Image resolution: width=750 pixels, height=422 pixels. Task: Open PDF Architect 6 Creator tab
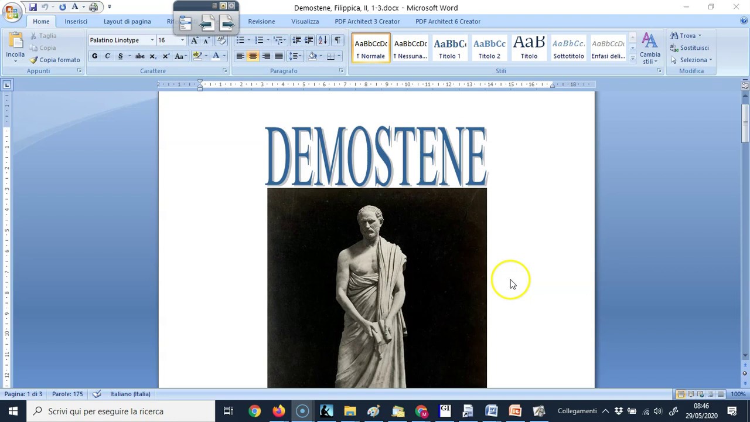click(448, 21)
